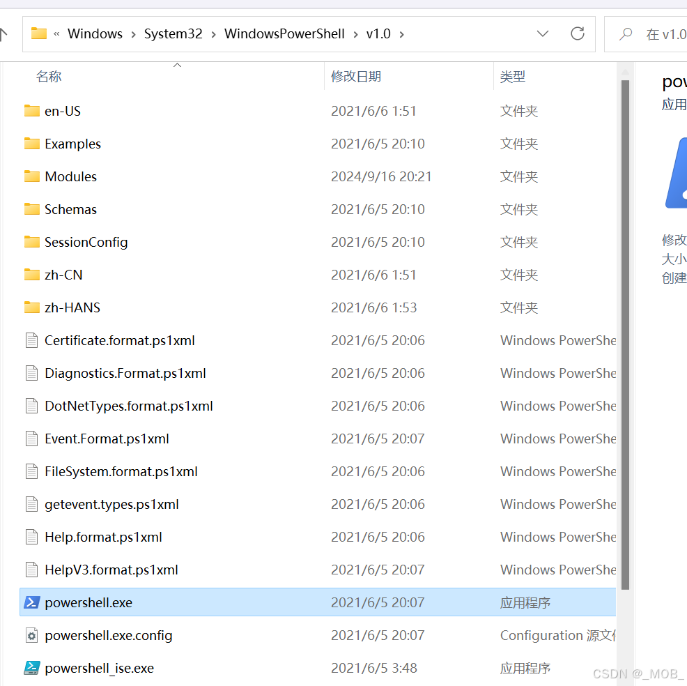Expand the chevron after v1.0 breadcrumb
Image resolution: width=687 pixels, height=686 pixels.
tap(401, 34)
